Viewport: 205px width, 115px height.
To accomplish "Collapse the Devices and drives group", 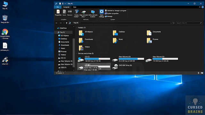I will 77,53.
